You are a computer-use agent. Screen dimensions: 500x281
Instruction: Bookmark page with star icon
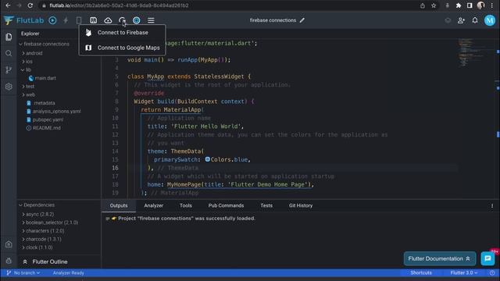pyautogui.click(x=434, y=5)
